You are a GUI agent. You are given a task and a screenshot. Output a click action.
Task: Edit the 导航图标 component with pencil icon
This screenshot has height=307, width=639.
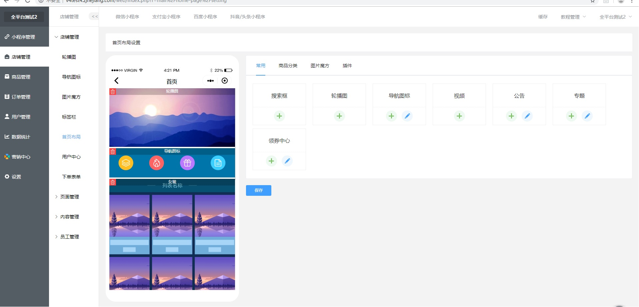(x=407, y=116)
